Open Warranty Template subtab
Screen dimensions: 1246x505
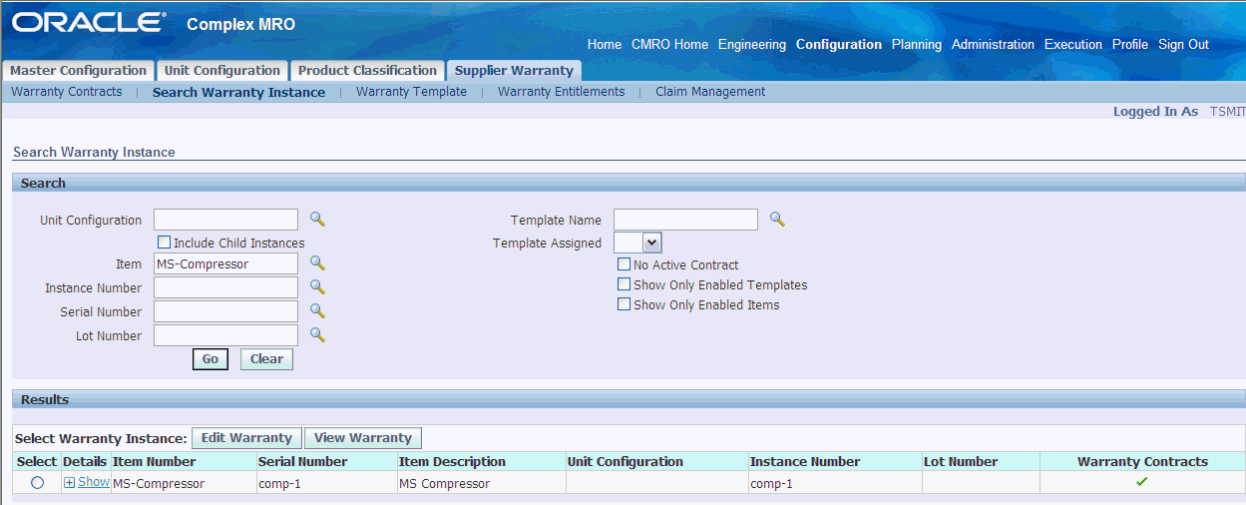coord(411,92)
